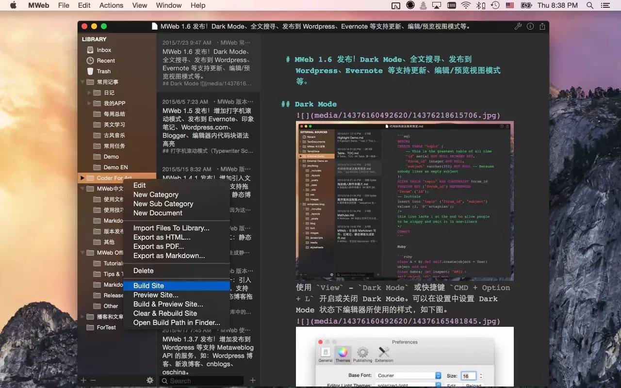Click the share icon in the title bar

(x=542, y=26)
